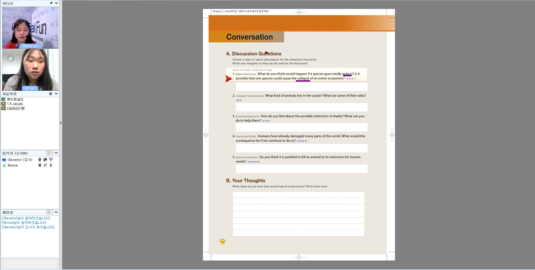The height and width of the screenshot is (270, 535).
Task: Enable 5krose's drawing palette permission
Action: point(45,165)
